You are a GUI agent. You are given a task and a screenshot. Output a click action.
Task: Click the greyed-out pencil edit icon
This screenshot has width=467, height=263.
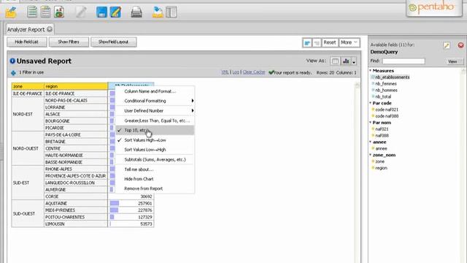[x=80, y=12]
